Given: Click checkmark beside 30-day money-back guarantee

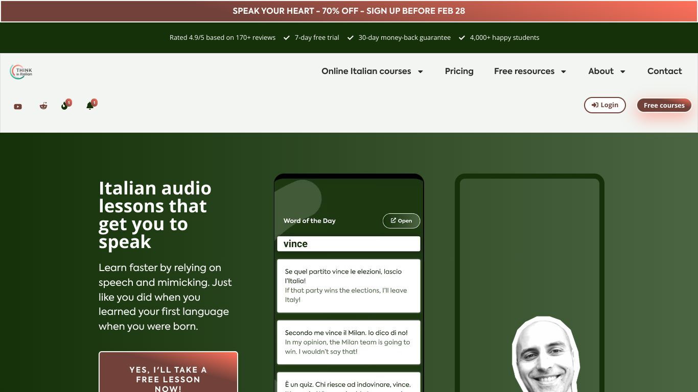Looking at the screenshot, I should (351, 38).
